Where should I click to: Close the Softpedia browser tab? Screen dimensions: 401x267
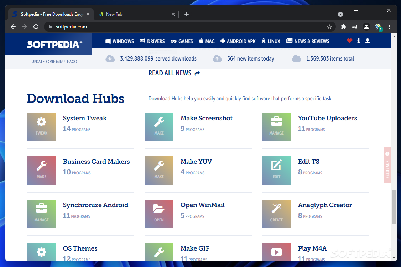point(88,14)
